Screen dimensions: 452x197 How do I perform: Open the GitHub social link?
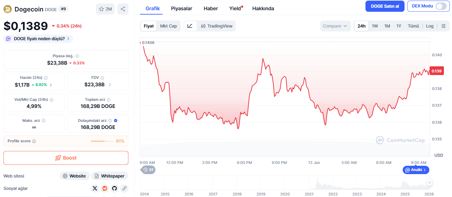pyautogui.click(x=114, y=188)
